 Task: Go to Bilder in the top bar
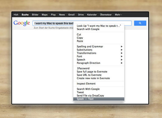click(35, 15)
